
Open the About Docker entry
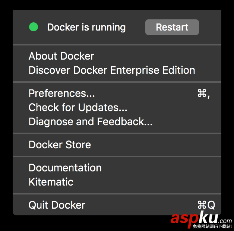tap(61, 56)
